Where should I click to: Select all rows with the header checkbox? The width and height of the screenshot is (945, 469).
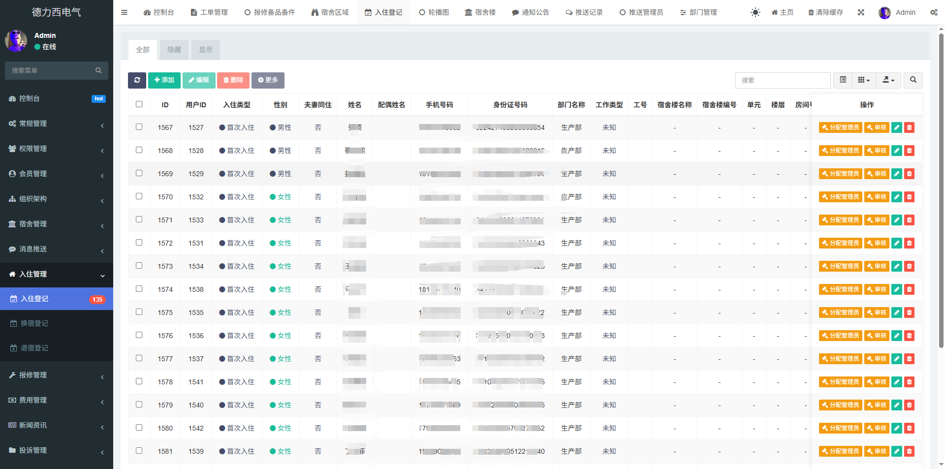[139, 104]
